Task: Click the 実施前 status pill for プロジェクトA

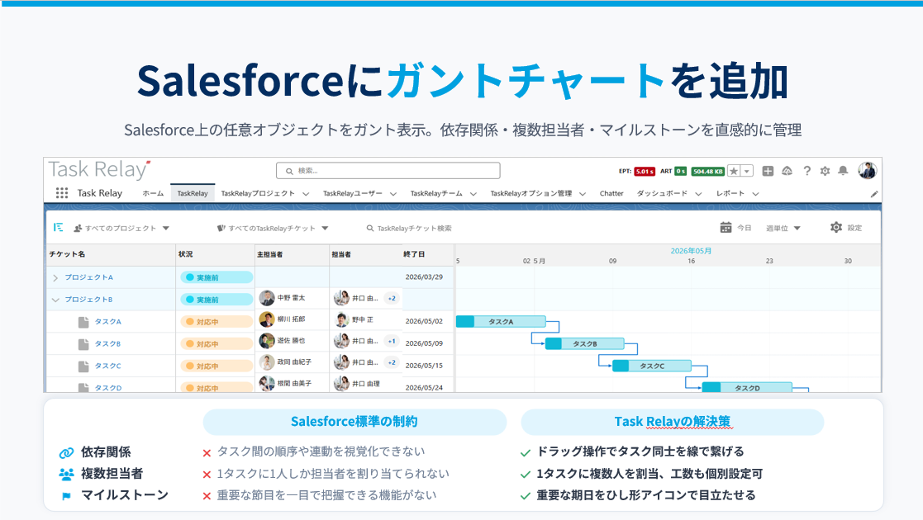Action: click(216, 277)
